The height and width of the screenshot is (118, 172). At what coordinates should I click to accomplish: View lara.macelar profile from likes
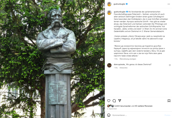(x=126, y=106)
